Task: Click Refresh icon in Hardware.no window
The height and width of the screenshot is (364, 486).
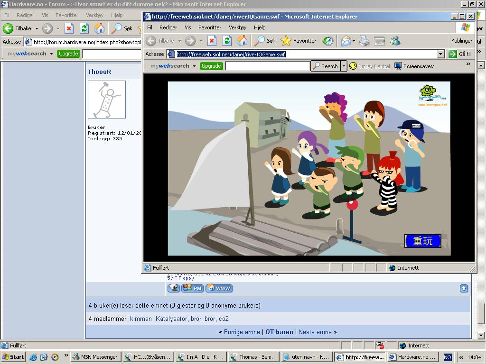Action: pos(84,28)
